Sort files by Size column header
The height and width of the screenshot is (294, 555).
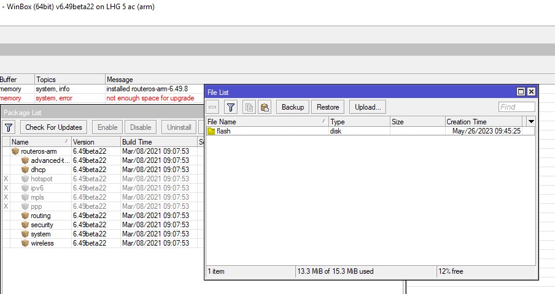click(x=417, y=121)
